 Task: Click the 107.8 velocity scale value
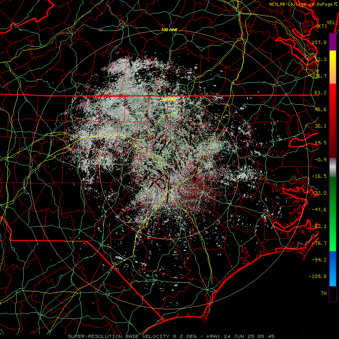tap(319, 42)
